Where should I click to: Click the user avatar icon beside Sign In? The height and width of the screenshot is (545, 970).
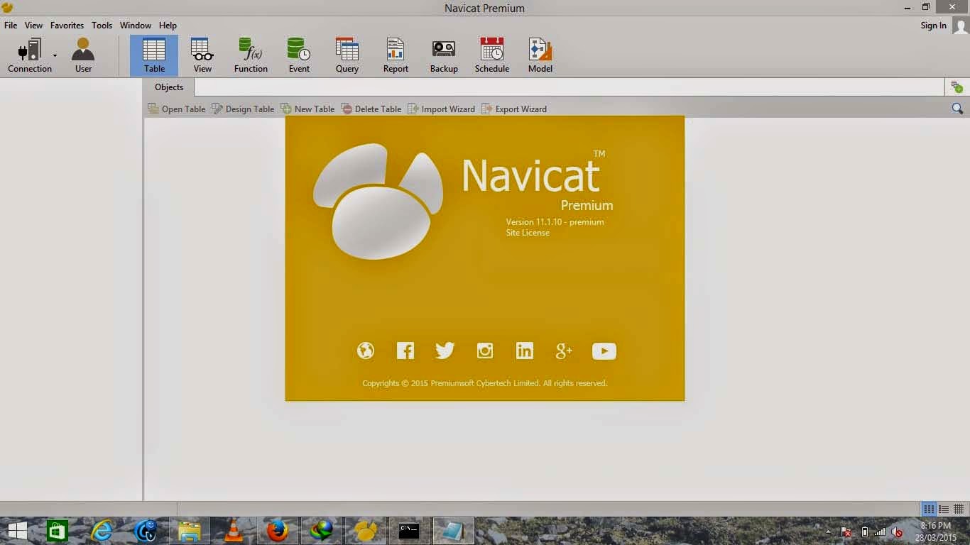click(x=960, y=26)
